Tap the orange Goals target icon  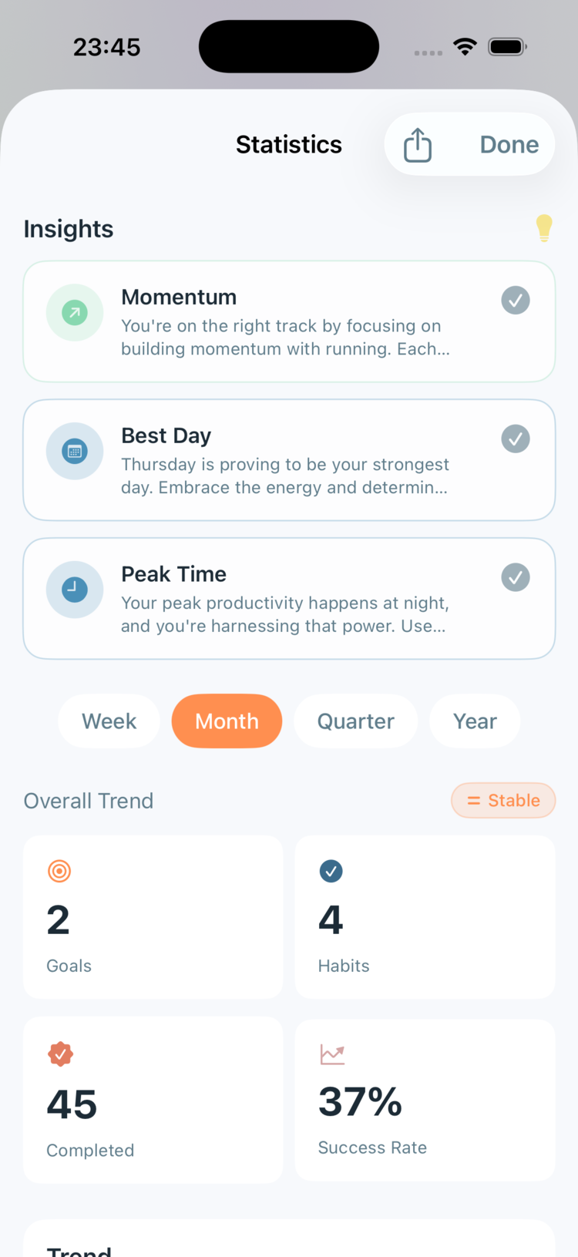point(59,871)
